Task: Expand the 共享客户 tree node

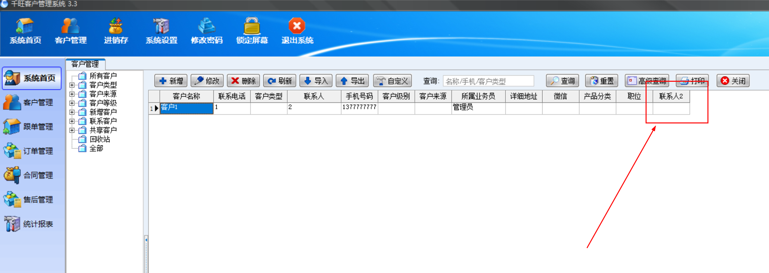Action: click(72, 130)
